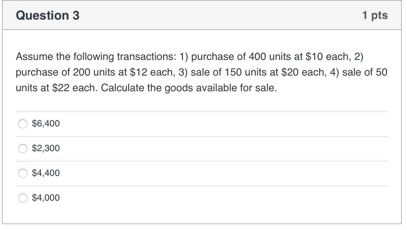The width and height of the screenshot is (407, 230).
Task: Click "Calculate the goods available for sale" sentence
Action: 189,88
